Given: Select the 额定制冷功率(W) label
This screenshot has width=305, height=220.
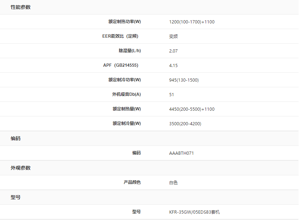Looking at the screenshot, I should click(x=124, y=80).
